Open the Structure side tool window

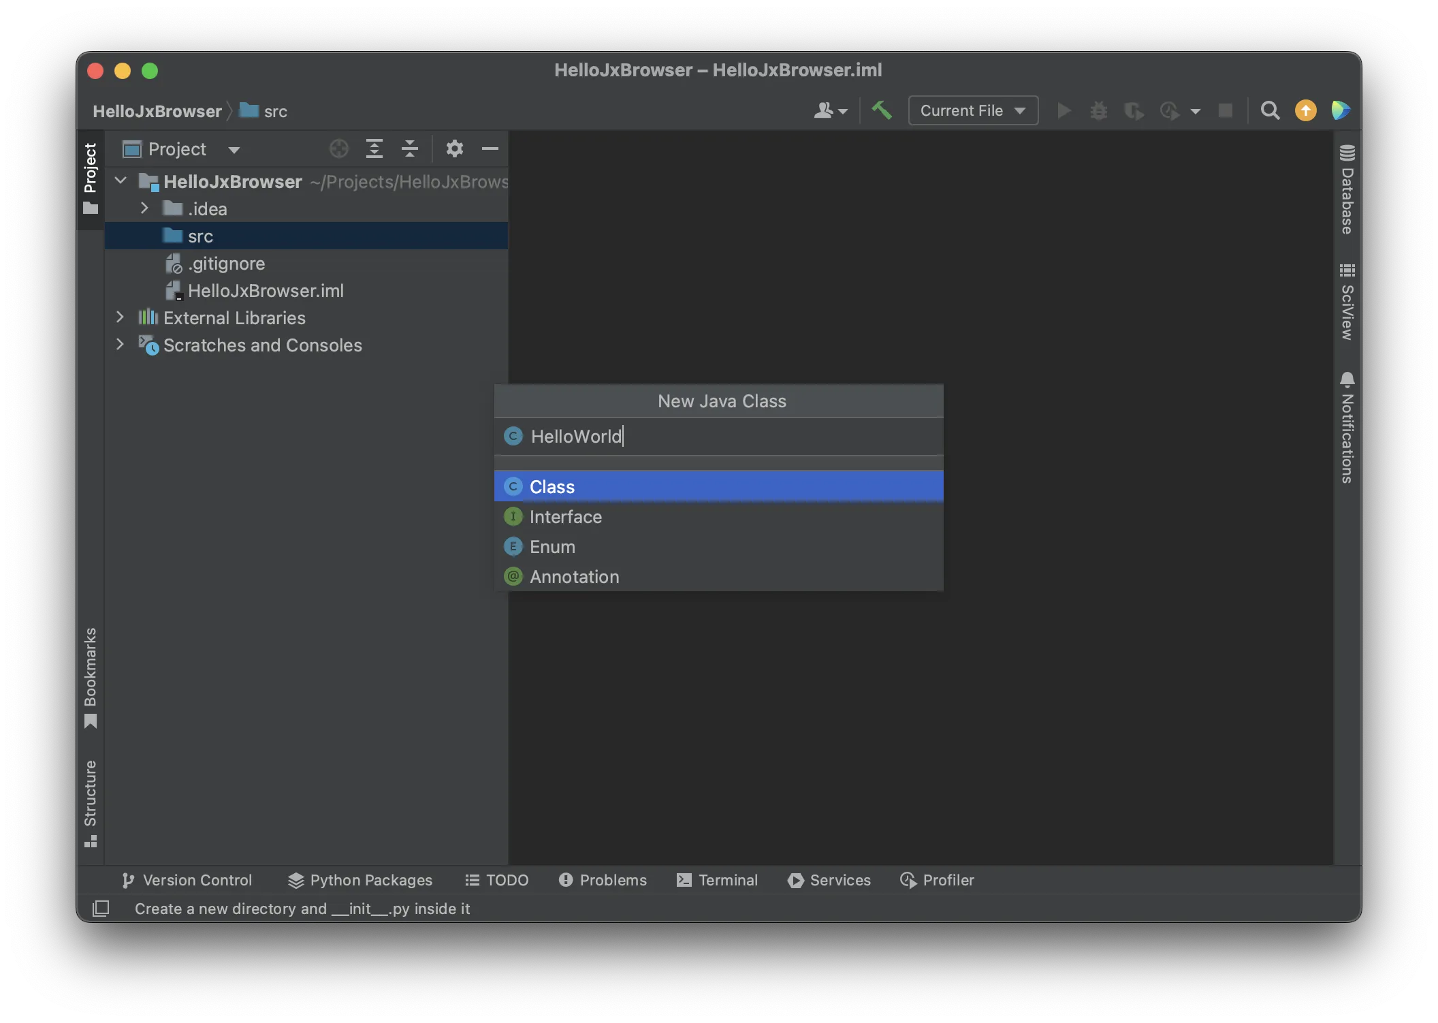(91, 804)
